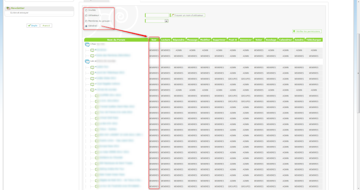The image size is (360, 190).
Task: Click the green checkmark icon in Simple
Action: (x=29, y=26)
